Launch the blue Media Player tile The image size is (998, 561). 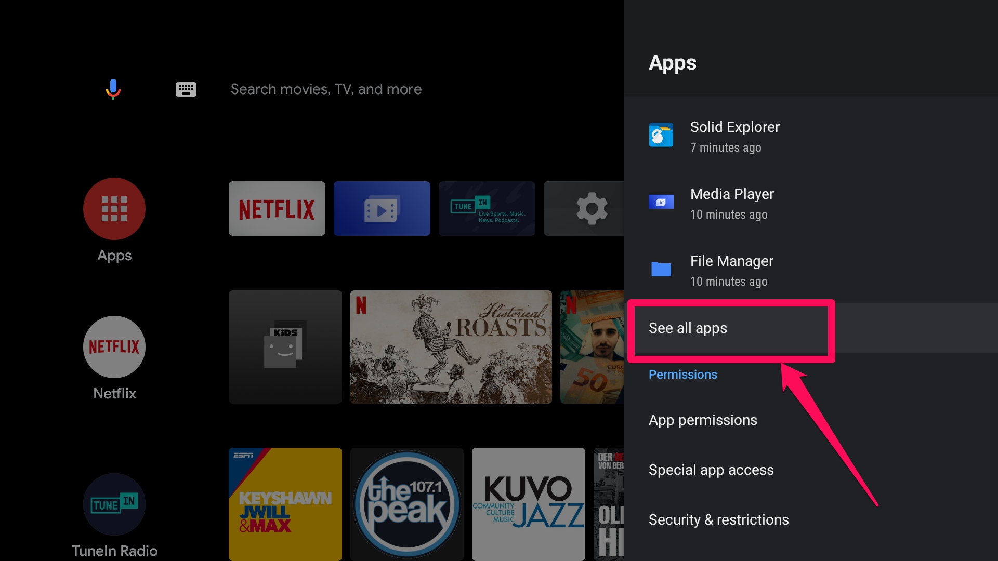pyautogui.click(x=382, y=208)
